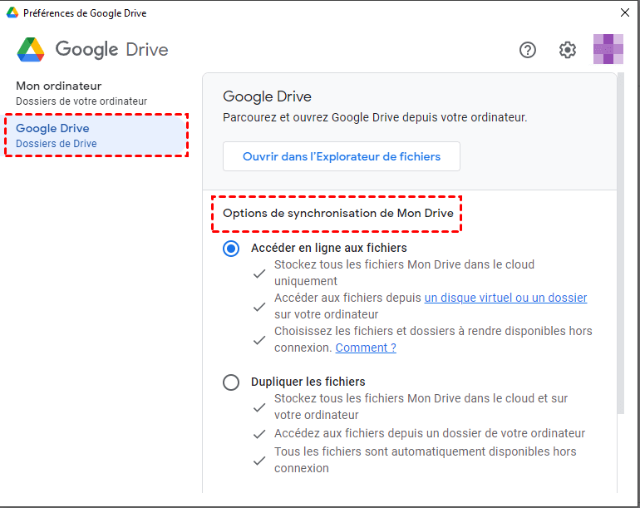Click the Google Drive logo in header
This screenshot has width=640, height=508.
[x=92, y=49]
